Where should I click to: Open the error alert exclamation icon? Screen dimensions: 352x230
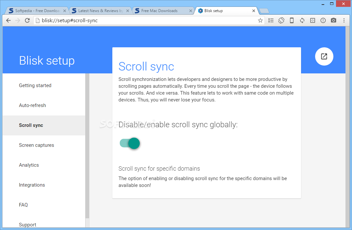click(x=323, y=21)
